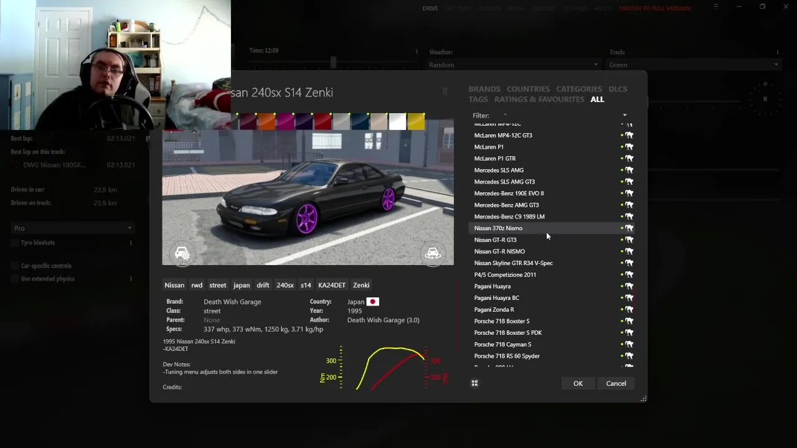Confirm with the OK button

tap(578, 383)
